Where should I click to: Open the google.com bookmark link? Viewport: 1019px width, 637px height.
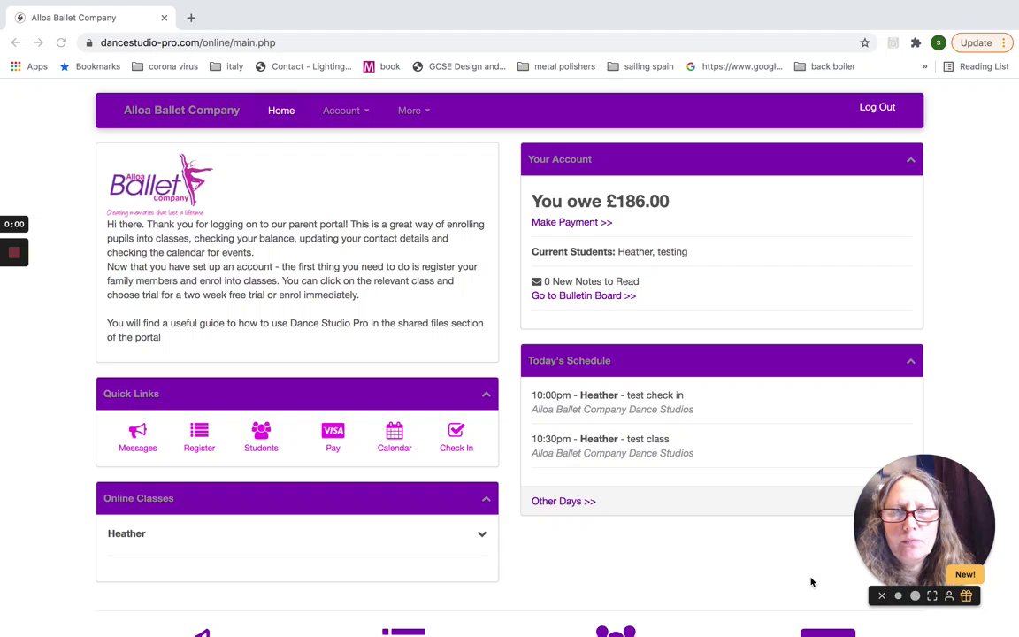click(x=734, y=66)
